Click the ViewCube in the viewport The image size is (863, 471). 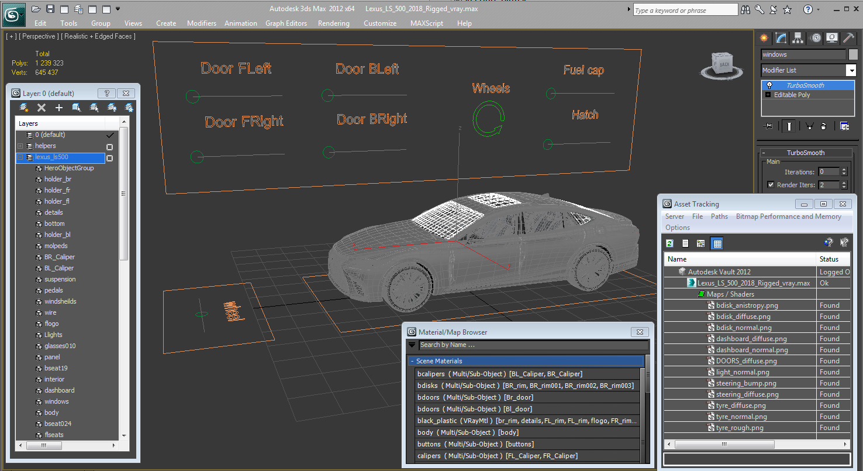pos(723,64)
